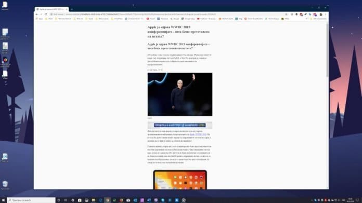Open the Windows Start menu
Viewport: 362px width, 203px height.
tap(3, 200)
